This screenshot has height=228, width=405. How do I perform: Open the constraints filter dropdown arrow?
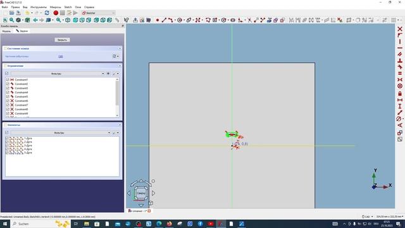(103, 73)
